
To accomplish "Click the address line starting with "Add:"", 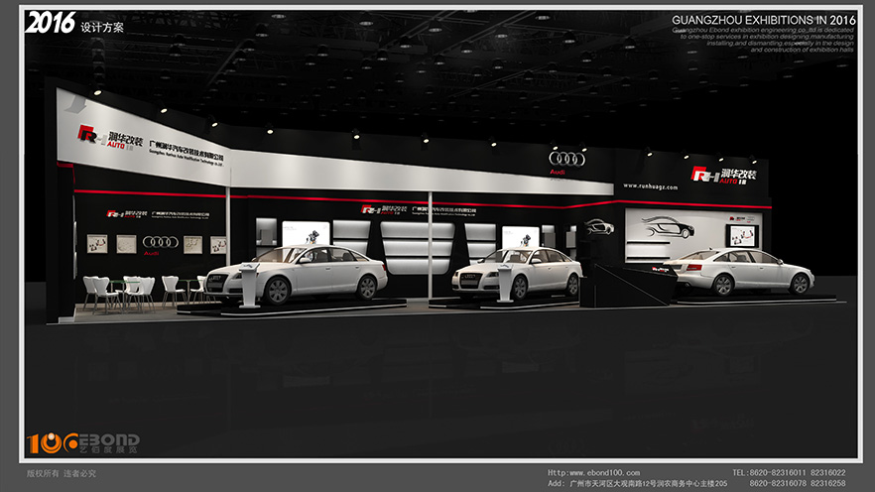I will pyautogui.click(x=637, y=483).
